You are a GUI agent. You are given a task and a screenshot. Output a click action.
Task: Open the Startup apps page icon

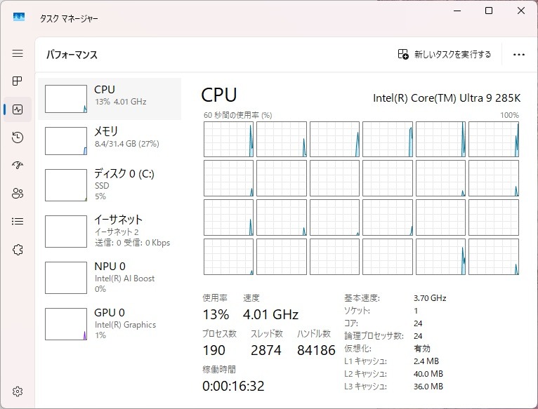18,166
